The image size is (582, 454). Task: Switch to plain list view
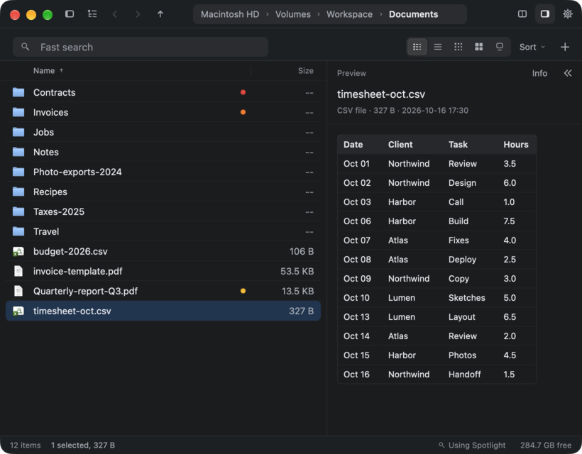click(438, 47)
